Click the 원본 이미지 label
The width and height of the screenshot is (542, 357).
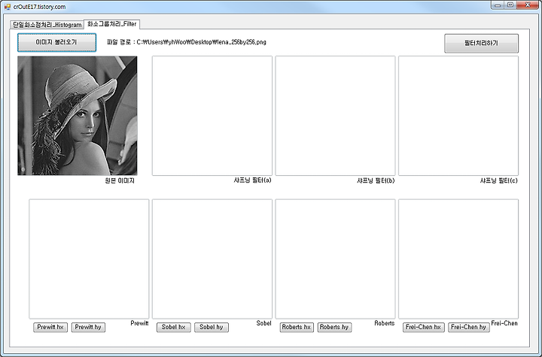120,180
